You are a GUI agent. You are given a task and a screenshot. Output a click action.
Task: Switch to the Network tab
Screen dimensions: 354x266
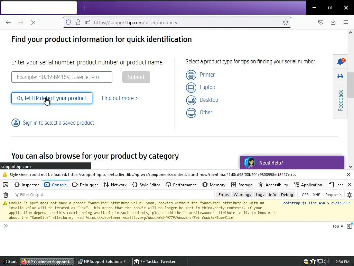pos(115,185)
